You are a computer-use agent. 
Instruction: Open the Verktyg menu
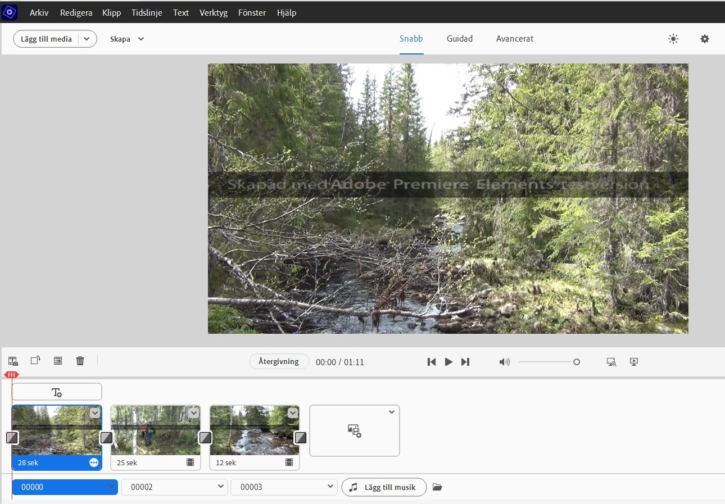(214, 12)
